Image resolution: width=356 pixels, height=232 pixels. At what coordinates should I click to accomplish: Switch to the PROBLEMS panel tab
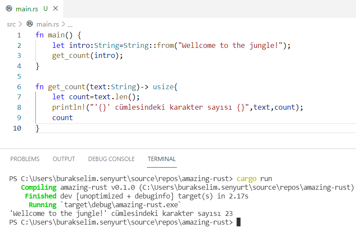[x=25, y=159]
